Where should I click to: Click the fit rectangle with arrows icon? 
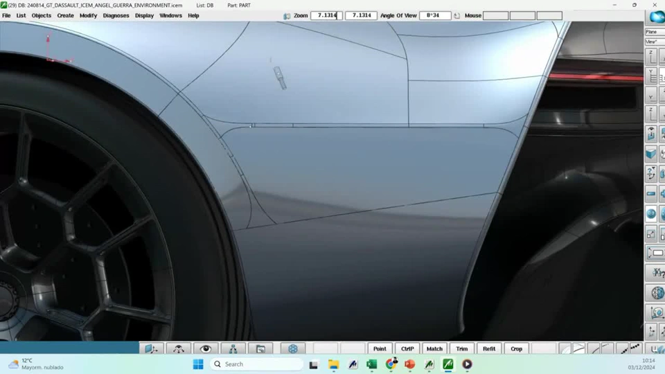click(x=655, y=253)
